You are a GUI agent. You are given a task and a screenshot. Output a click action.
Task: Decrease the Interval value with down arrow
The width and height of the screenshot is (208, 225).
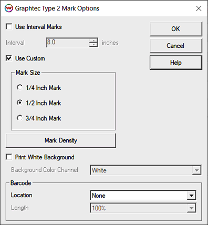click(x=93, y=45)
